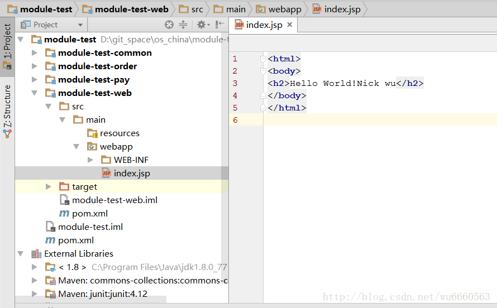Click the External Libraries icon
The width and height of the screenshot is (497, 308).
(36, 254)
